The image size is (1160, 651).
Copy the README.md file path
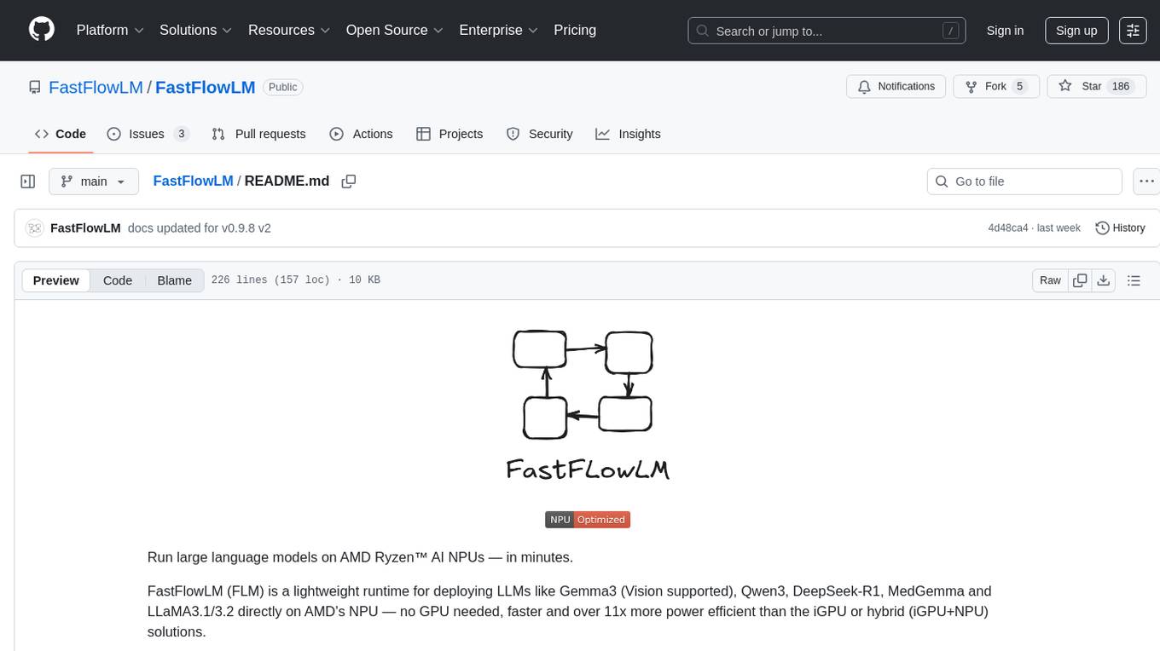348,181
